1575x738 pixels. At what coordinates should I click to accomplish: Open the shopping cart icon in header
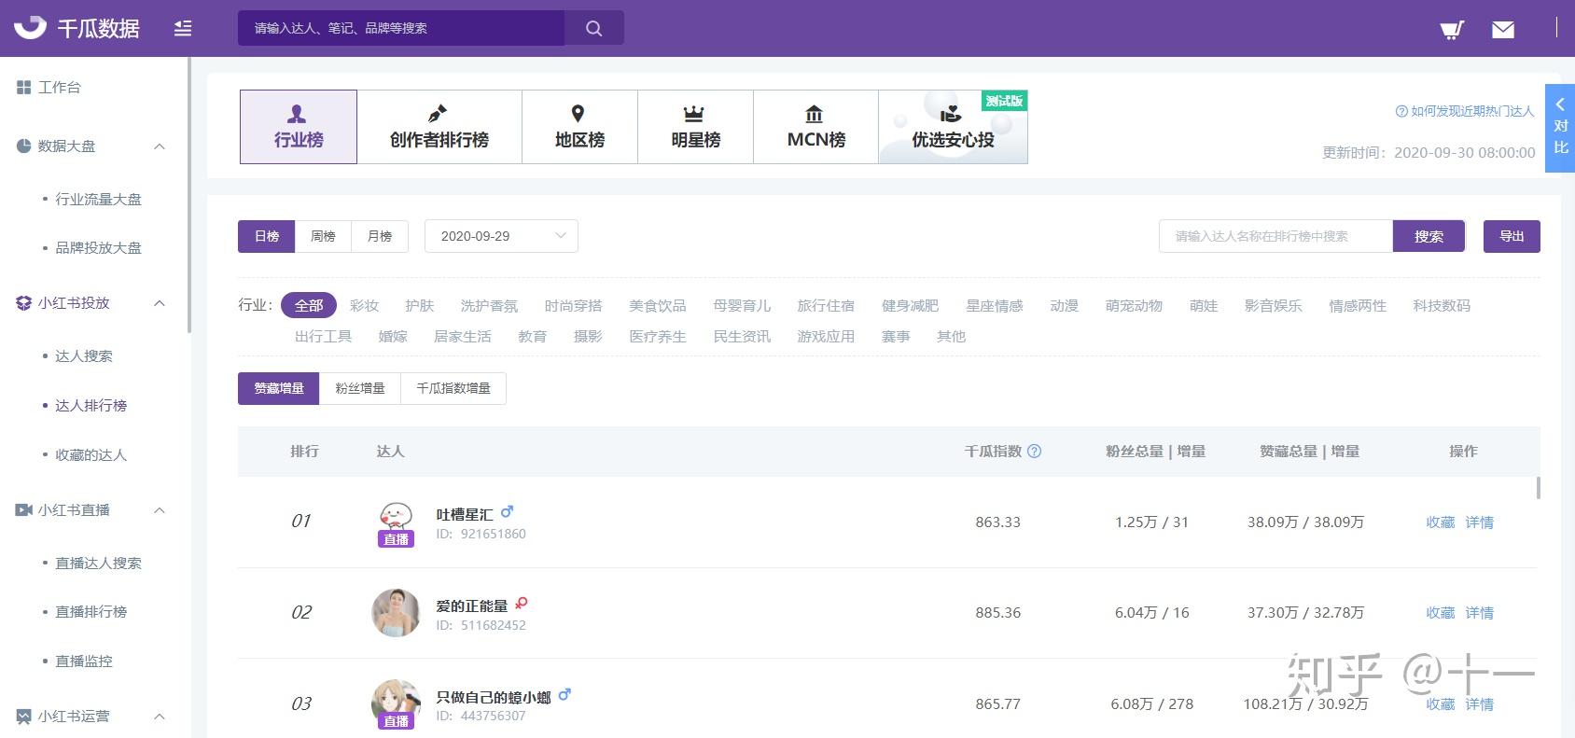click(1452, 30)
